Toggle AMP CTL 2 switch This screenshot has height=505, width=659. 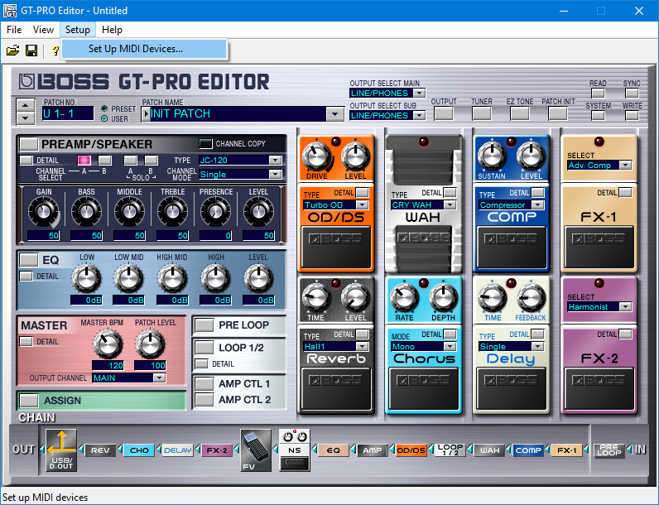point(204,400)
